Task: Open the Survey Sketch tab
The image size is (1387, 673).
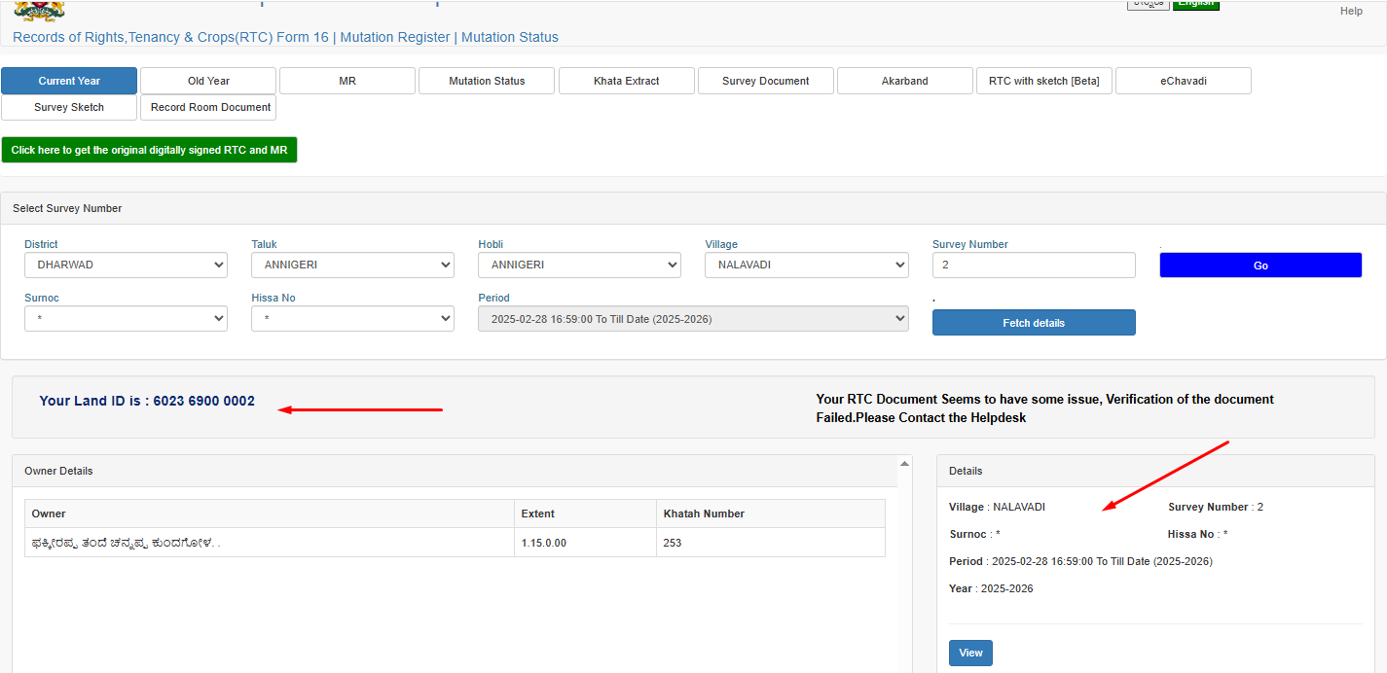Action: [x=69, y=107]
